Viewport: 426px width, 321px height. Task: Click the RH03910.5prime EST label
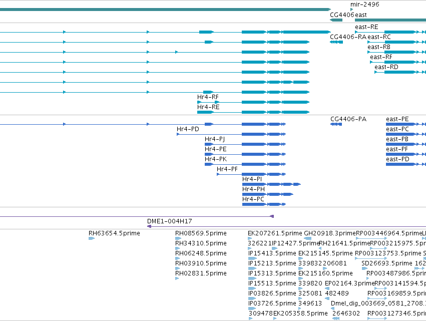201,263
